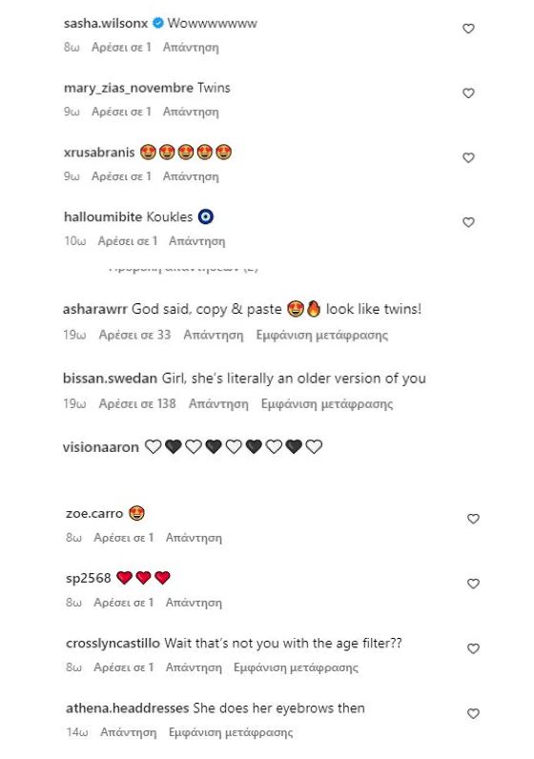View the 138 likes on bissan.swedan's comment
The width and height of the screenshot is (534, 759).
coord(137,403)
